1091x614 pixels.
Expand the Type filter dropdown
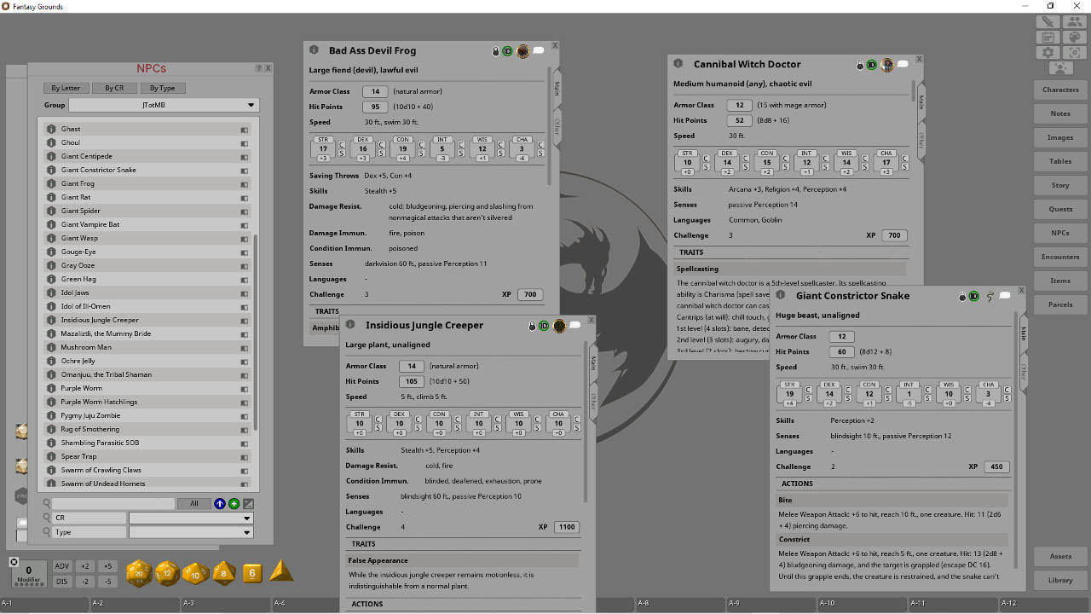(x=191, y=532)
